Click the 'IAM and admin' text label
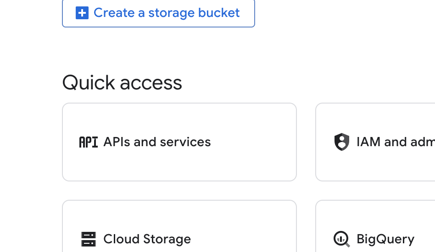The height and width of the screenshot is (252, 435). point(395,142)
